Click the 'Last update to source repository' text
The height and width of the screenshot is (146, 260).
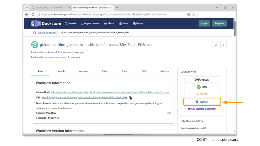55,57
